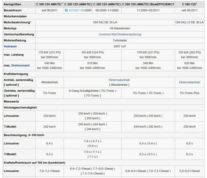This screenshot has height=178, width=207.
Task: Click 165 kW (224 PS) cell
Action: (x=93, y=55)
